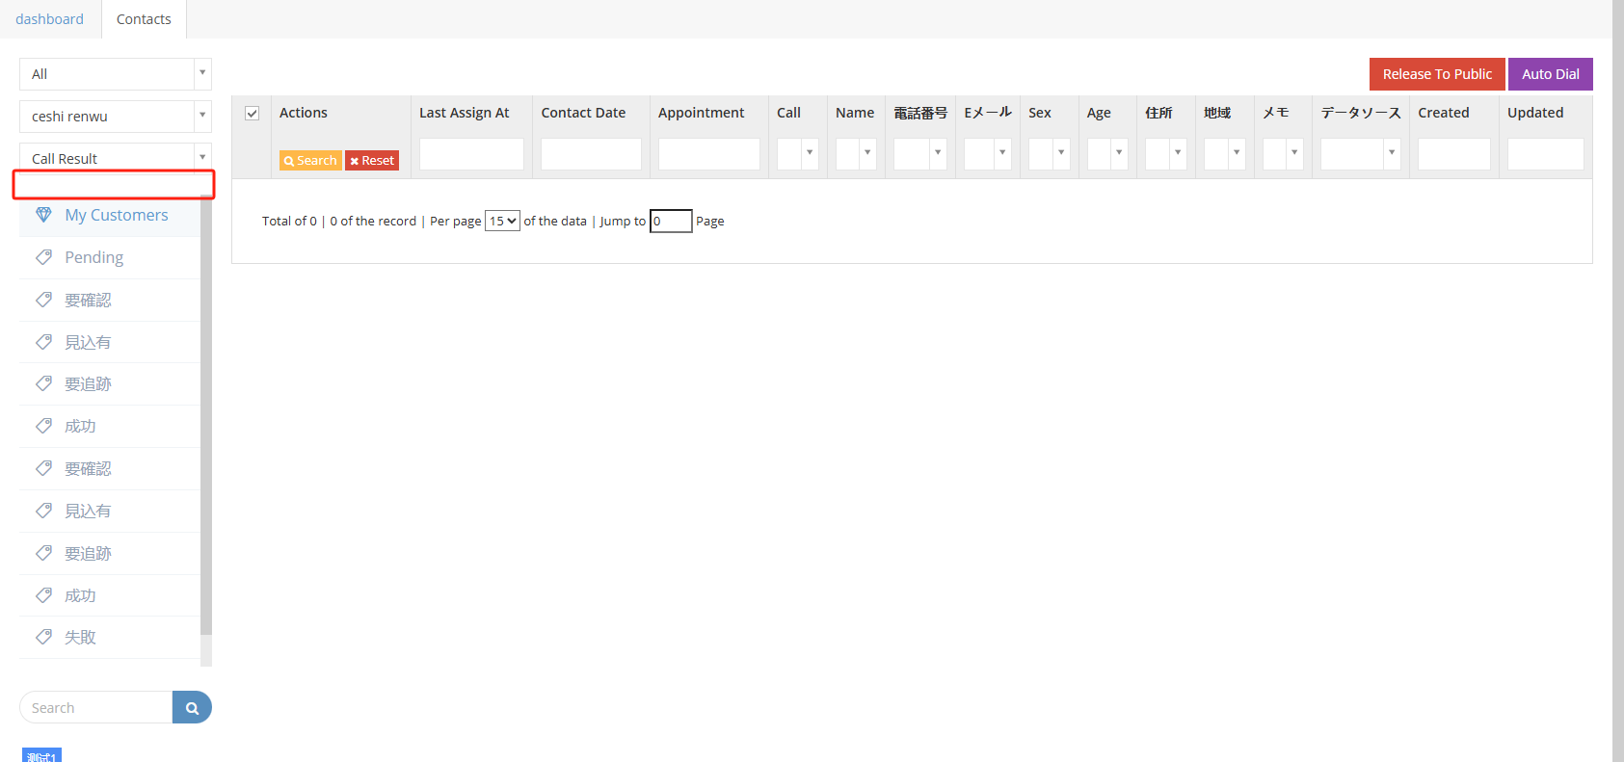The width and height of the screenshot is (1624, 762).
Task: Open the 電話番号 column filter dropdown
Action: click(x=920, y=154)
